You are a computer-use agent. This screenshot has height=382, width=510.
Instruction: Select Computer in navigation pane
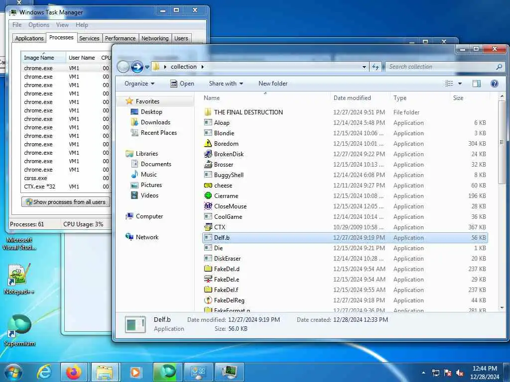(149, 216)
